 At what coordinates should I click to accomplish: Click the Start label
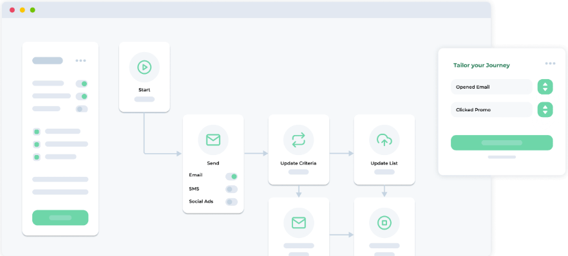(x=144, y=89)
